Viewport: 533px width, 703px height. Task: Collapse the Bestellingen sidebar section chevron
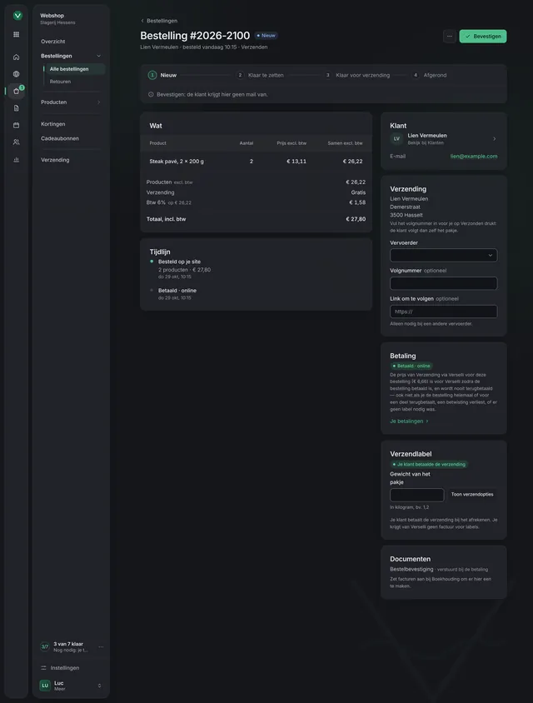coord(98,56)
